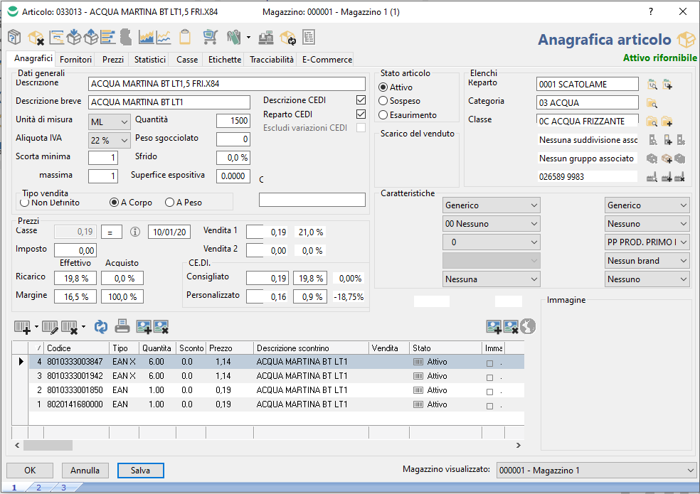Click the search icon next to Reparto
Viewport: 700px width, 494px height.
click(x=652, y=85)
